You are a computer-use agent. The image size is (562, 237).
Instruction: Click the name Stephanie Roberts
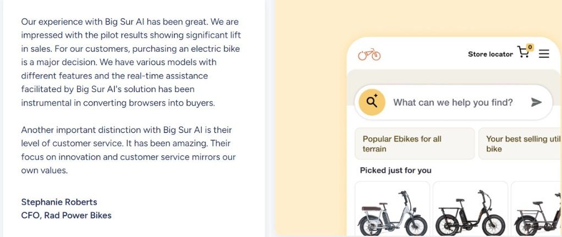pyautogui.click(x=59, y=202)
